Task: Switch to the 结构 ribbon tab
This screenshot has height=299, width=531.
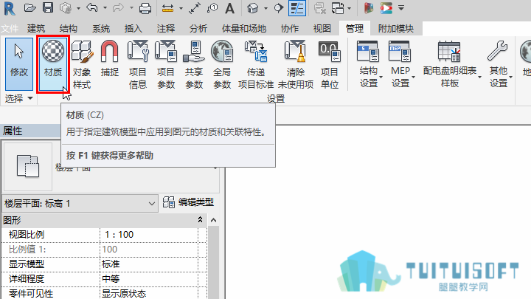Action: [68, 29]
